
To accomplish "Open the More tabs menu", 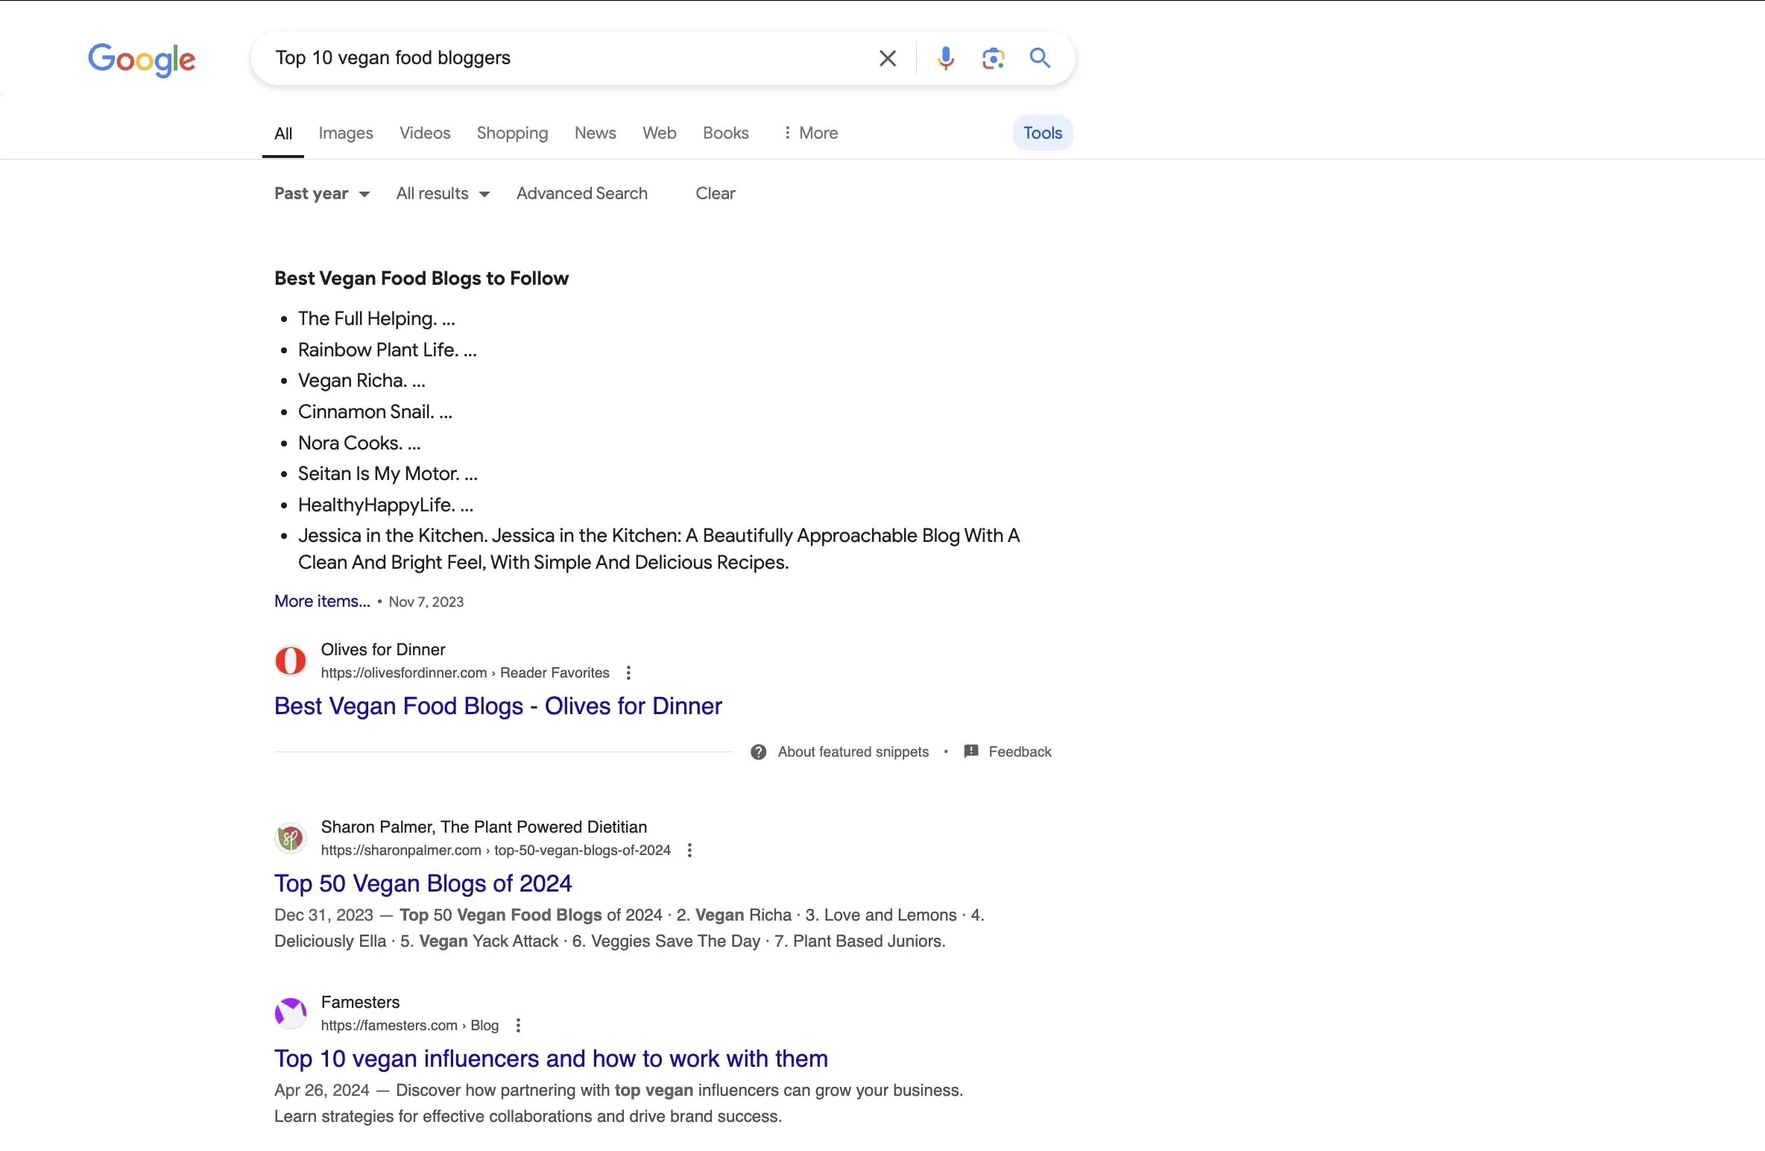I will click(x=810, y=133).
